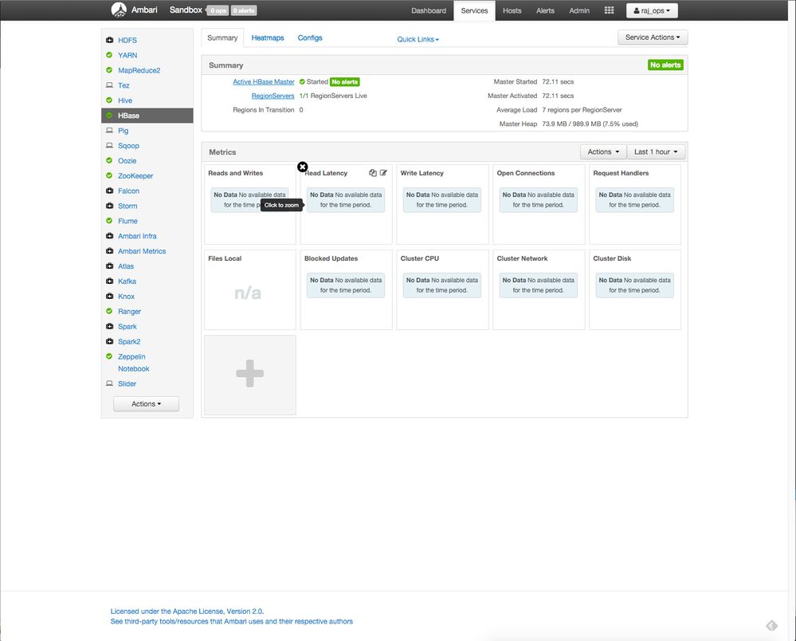Screen dimensions: 796x641
Task: Click the copy icon on Read Latency widget
Action: (x=373, y=173)
